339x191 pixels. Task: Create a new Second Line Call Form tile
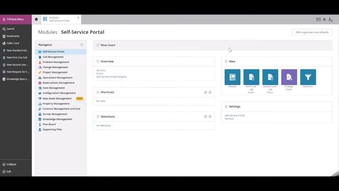[270, 77]
